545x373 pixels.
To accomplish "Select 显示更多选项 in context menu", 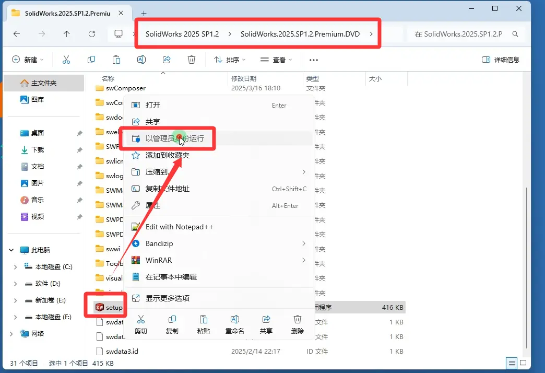I will point(219,298).
